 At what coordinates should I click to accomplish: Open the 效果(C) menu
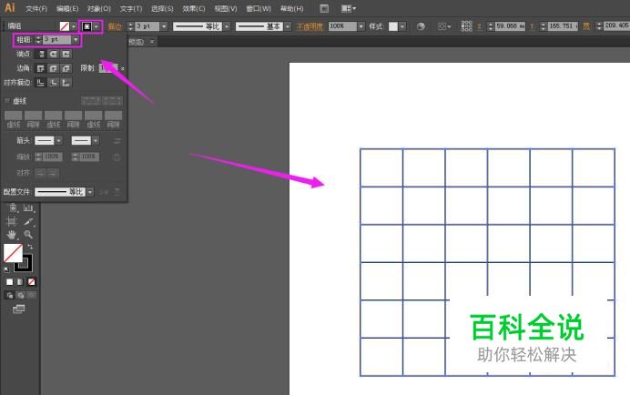coord(194,8)
